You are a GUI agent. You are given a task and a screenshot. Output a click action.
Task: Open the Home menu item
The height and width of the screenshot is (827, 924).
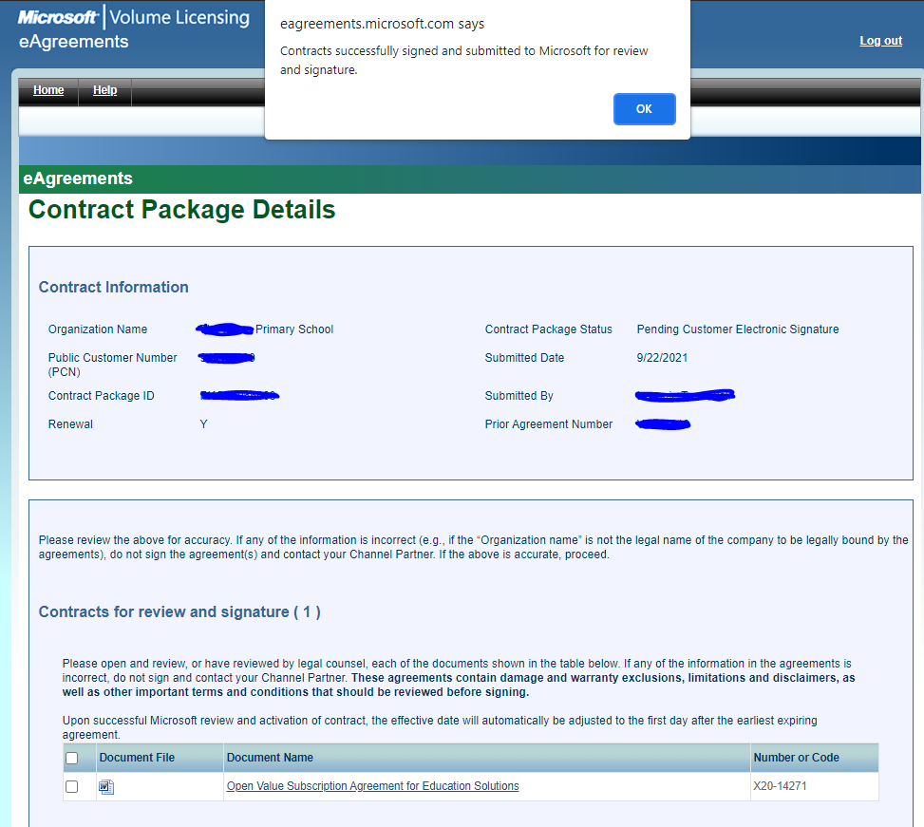point(48,90)
